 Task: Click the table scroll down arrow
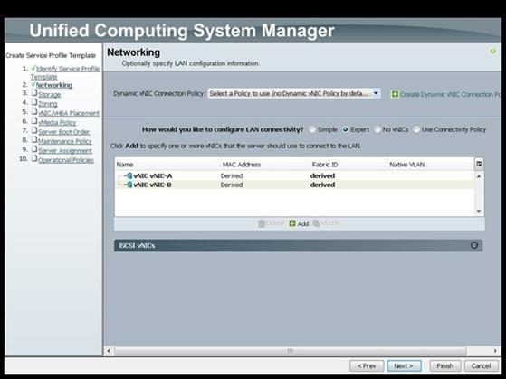[479, 211]
